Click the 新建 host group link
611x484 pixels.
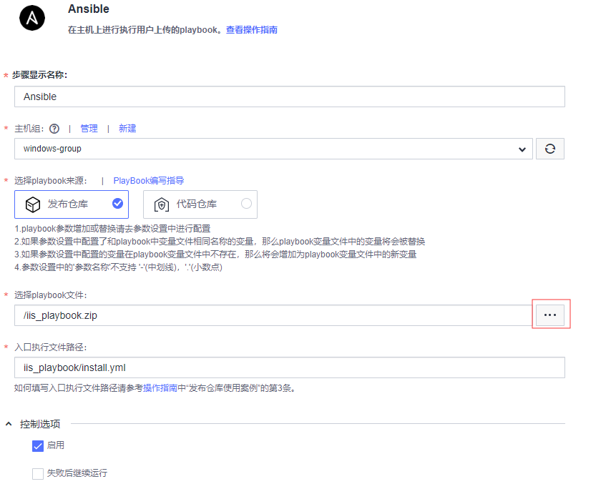127,129
